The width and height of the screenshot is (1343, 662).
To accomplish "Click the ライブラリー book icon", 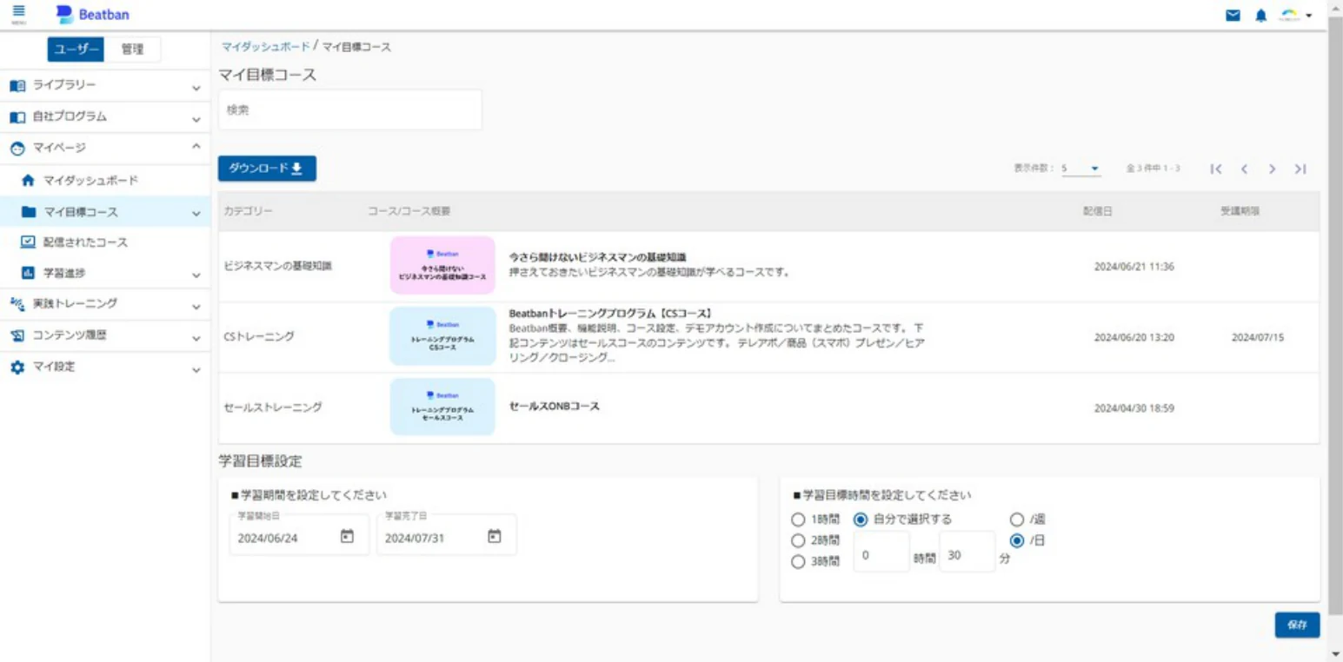I will coord(18,85).
